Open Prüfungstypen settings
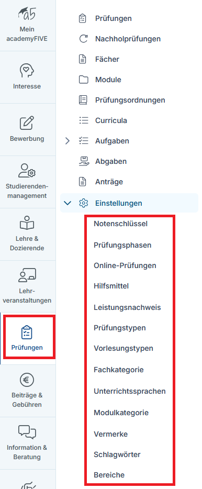 click(120, 328)
